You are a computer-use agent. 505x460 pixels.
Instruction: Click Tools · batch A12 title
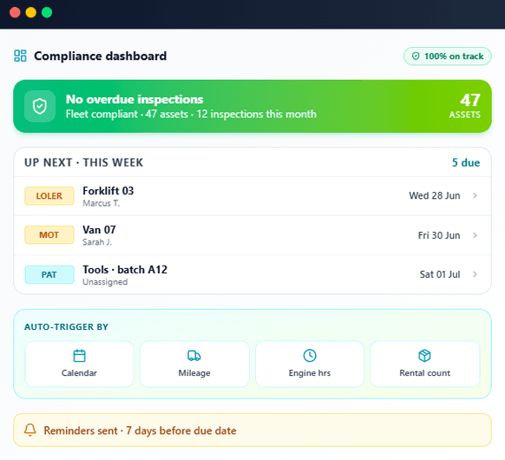click(125, 270)
